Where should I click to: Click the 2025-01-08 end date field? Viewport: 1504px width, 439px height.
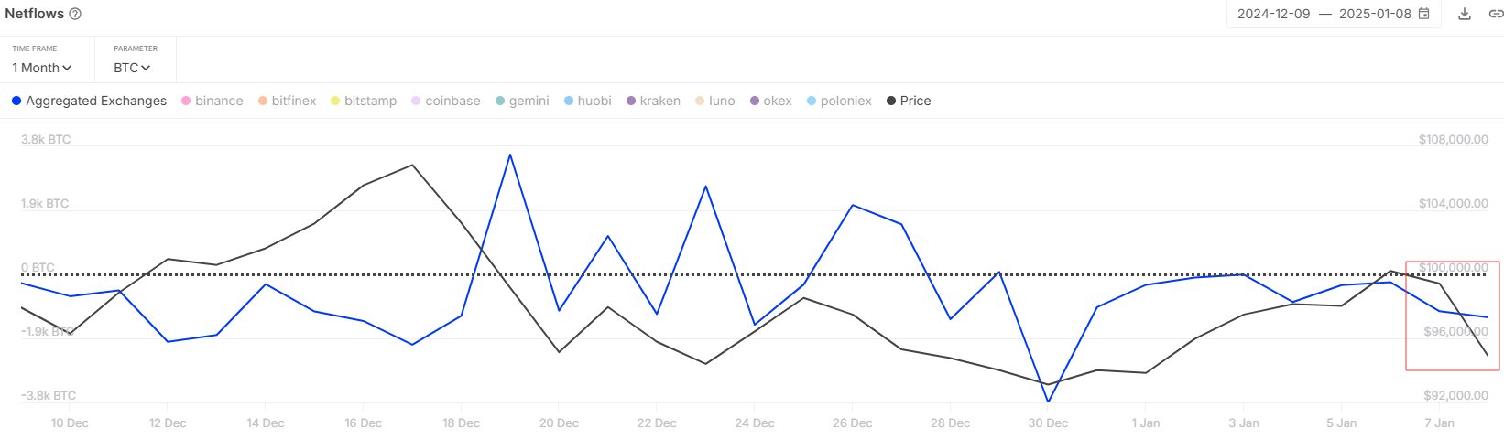click(1375, 14)
